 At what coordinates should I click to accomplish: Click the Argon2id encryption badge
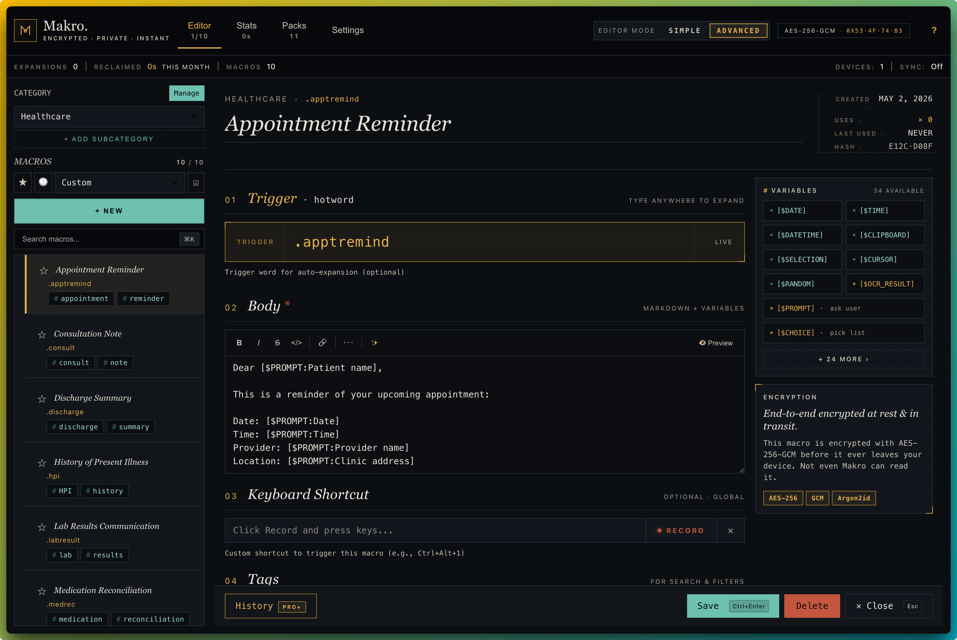point(854,498)
